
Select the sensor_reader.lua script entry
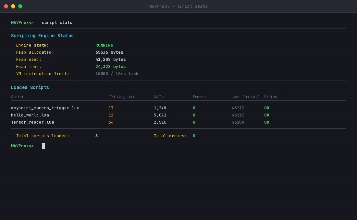coord(33,122)
